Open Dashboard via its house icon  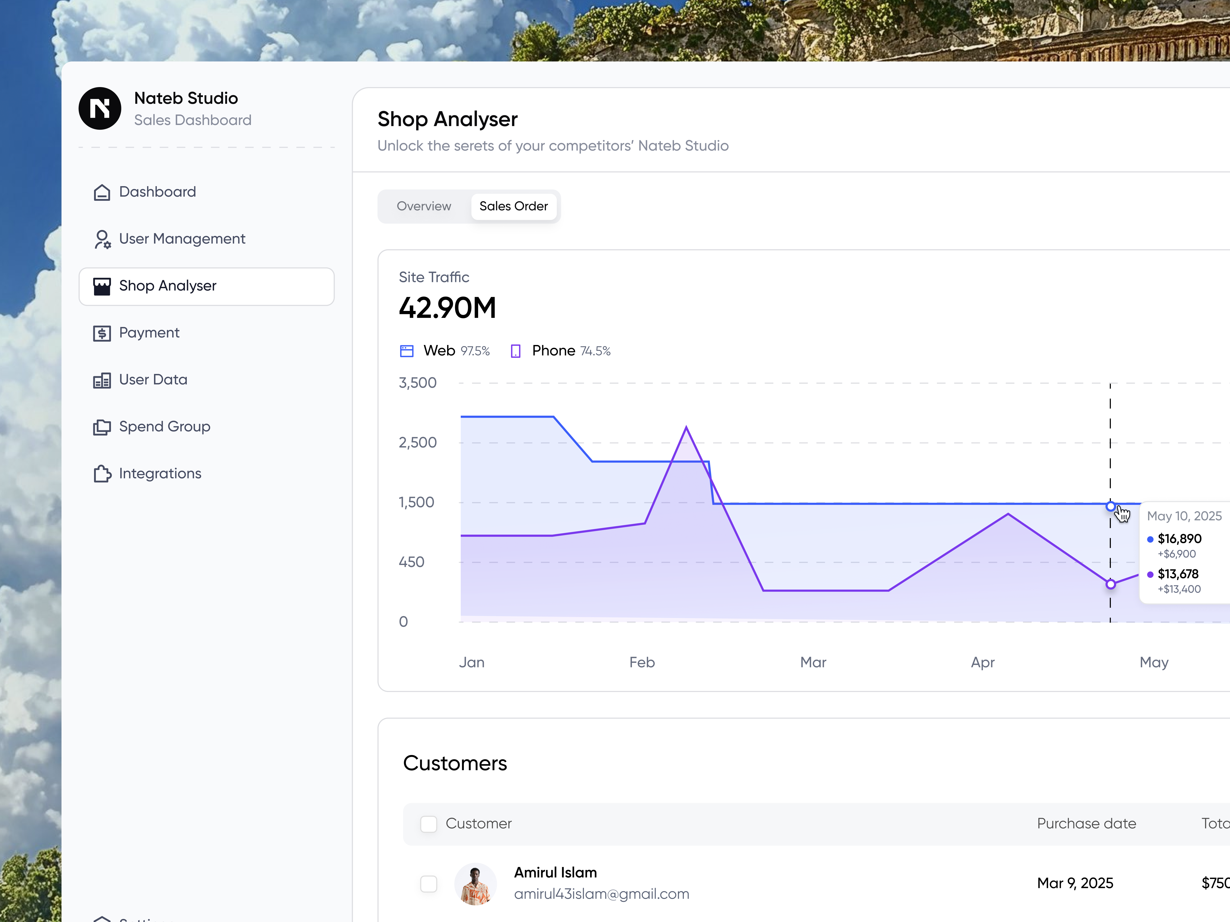click(102, 192)
